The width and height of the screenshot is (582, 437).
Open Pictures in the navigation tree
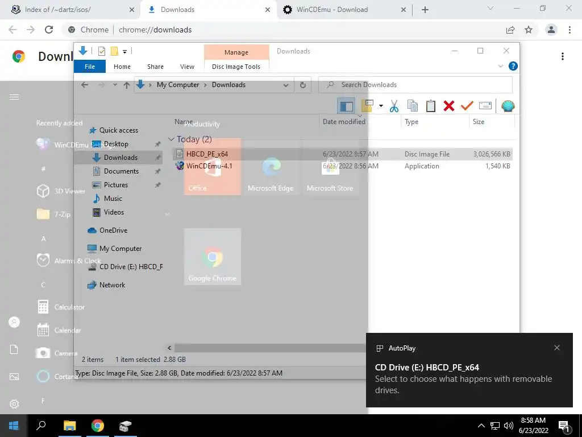pos(115,185)
